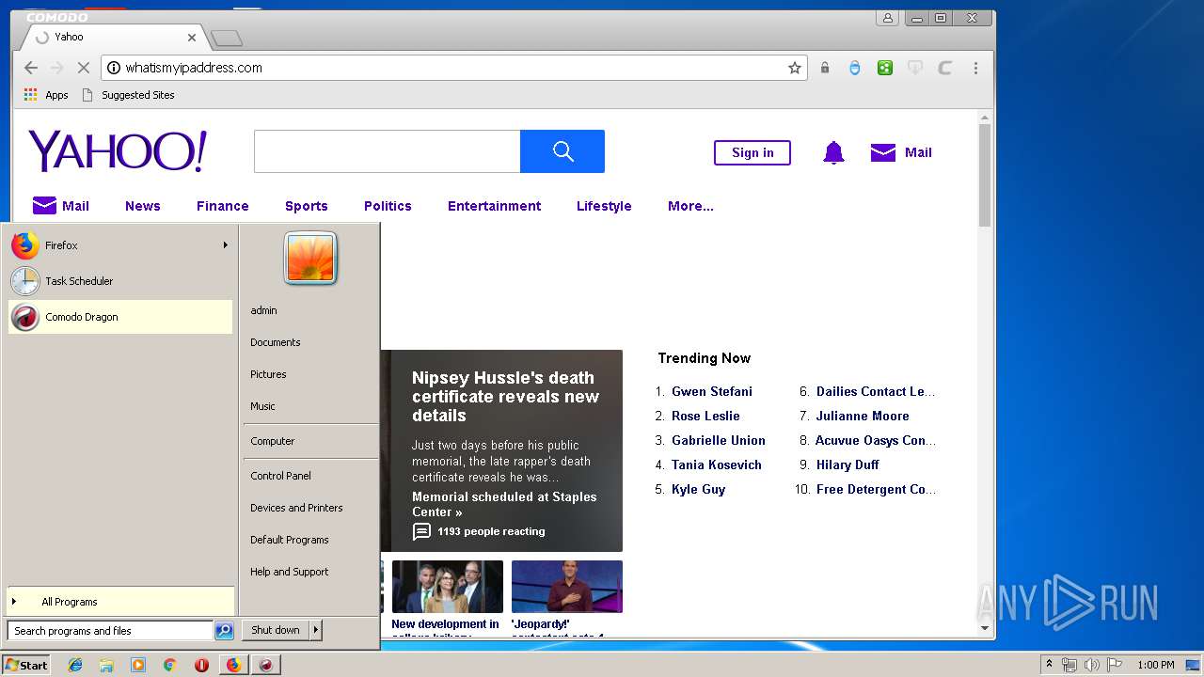Viewport: 1204px width, 677px height.
Task: Show hidden tray icons chevron
Action: coord(1049,665)
